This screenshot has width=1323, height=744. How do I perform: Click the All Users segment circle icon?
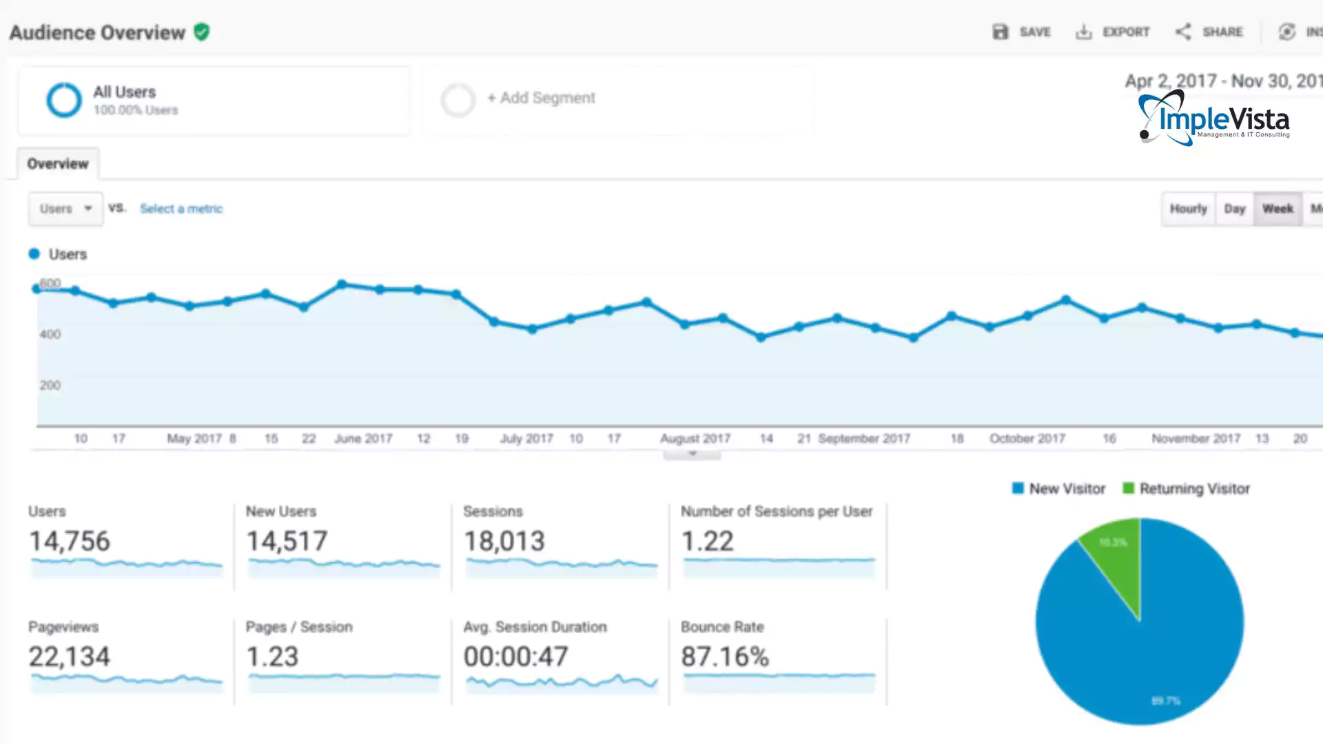coord(64,100)
